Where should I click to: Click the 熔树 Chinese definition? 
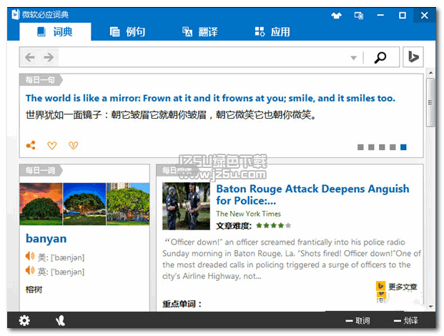[34, 290]
